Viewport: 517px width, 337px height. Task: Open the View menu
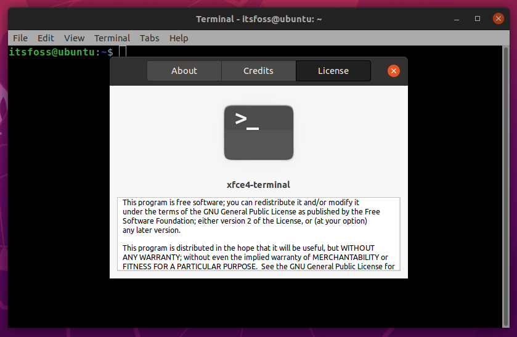[74, 38]
